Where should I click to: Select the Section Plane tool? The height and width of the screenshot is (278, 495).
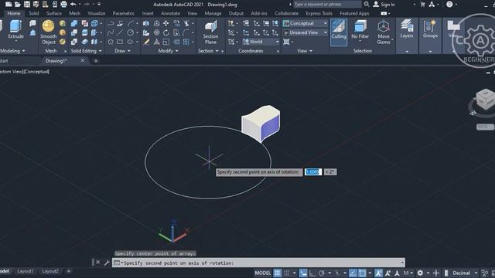210,32
